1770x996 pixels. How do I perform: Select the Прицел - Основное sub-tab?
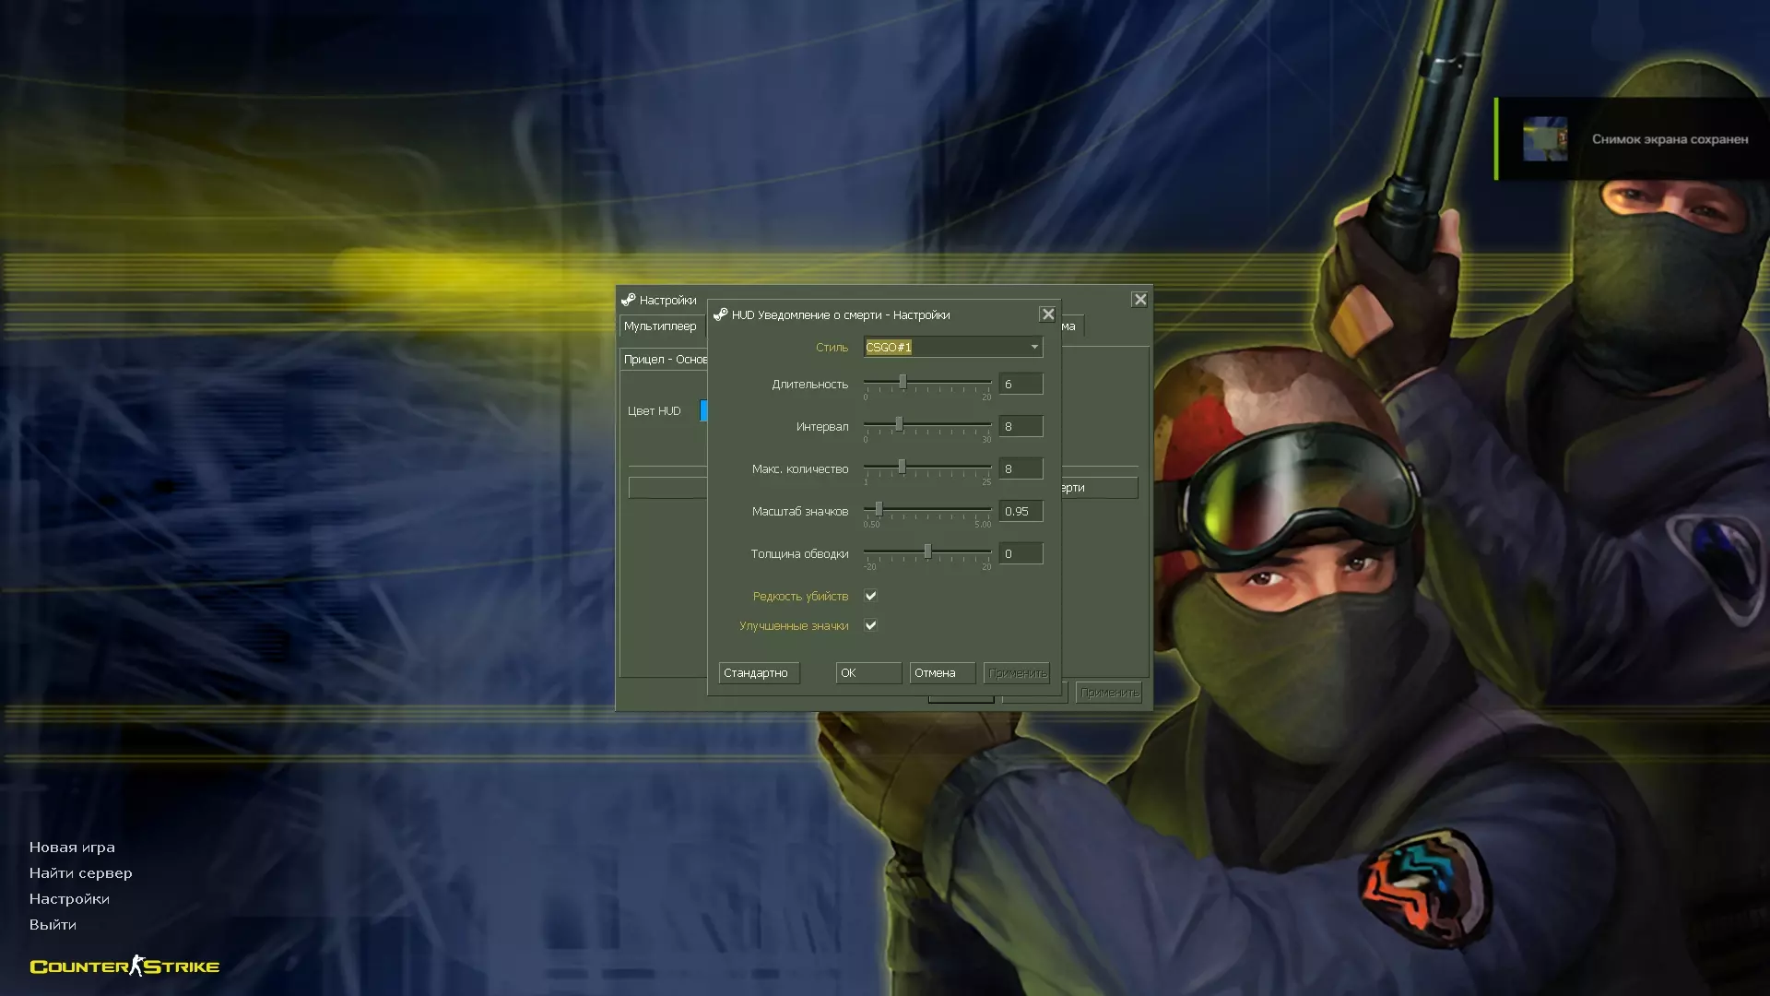point(666,360)
